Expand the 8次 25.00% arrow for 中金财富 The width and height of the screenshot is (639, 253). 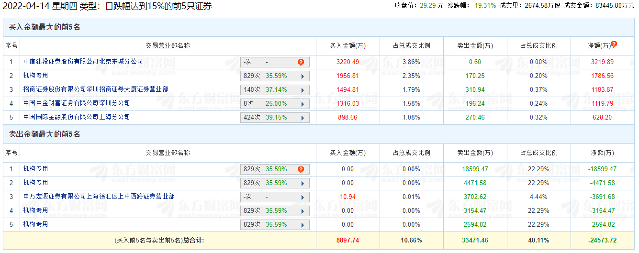coord(303,104)
